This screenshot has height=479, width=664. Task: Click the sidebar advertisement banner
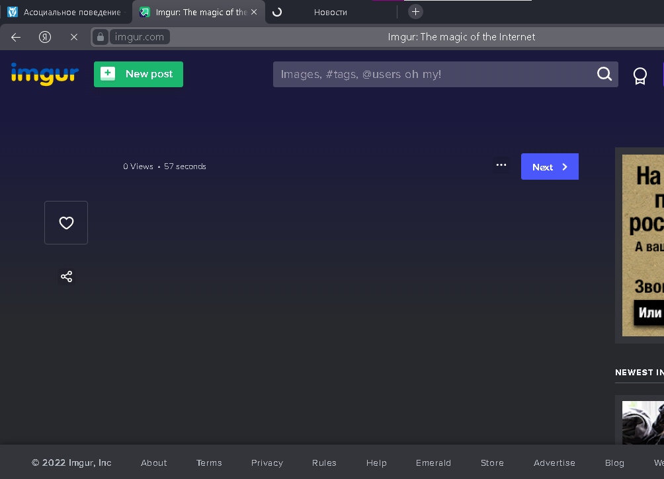coord(642,244)
